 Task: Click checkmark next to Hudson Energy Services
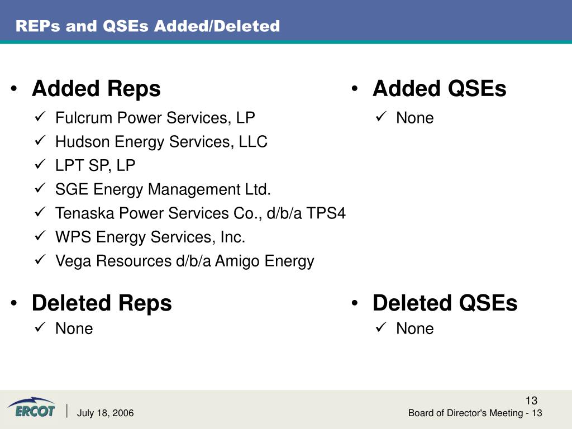pyautogui.click(x=40, y=140)
